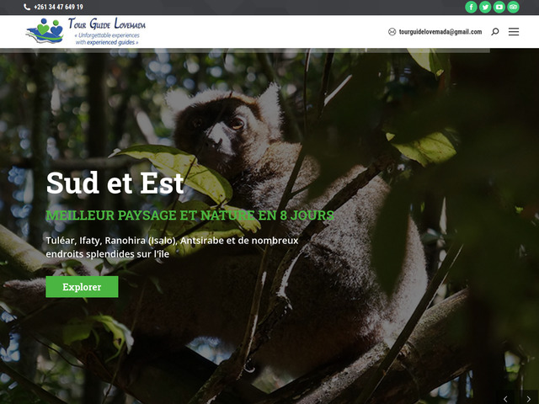Click the green Explorer button
This screenshot has height=404, width=539.
pyautogui.click(x=82, y=287)
